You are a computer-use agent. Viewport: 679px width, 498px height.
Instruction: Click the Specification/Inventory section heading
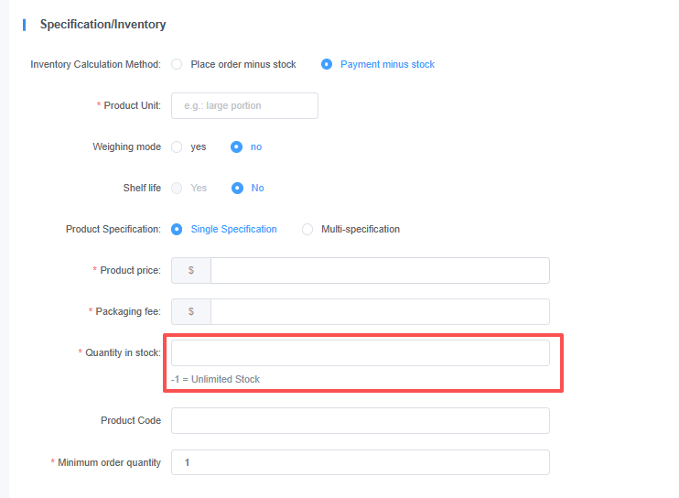(102, 25)
